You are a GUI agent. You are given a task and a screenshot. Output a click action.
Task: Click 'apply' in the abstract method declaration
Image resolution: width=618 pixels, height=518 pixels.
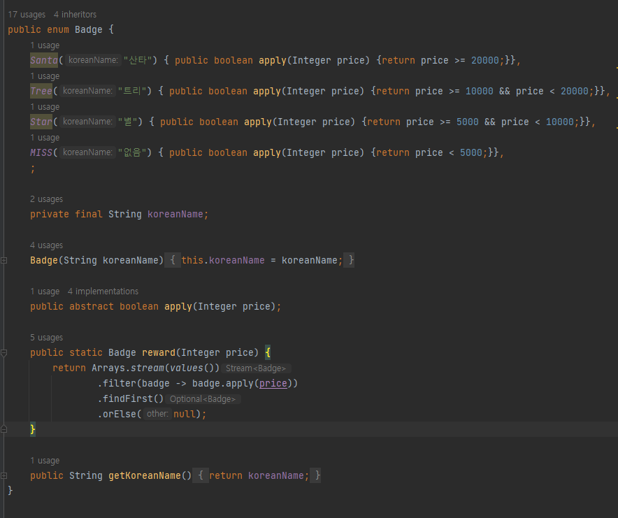click(x=178, y=307)
